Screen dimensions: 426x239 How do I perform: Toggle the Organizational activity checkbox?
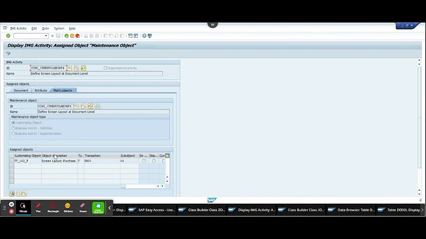pyautogui.click(x=105, y=68)
